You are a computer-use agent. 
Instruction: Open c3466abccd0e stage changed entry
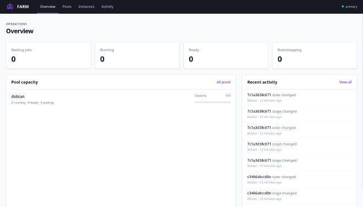[x=299, y=195]
